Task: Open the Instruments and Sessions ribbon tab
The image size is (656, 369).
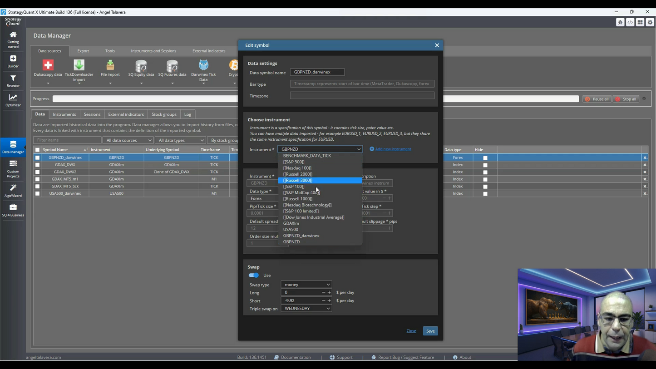Action: tap(153, 51)
